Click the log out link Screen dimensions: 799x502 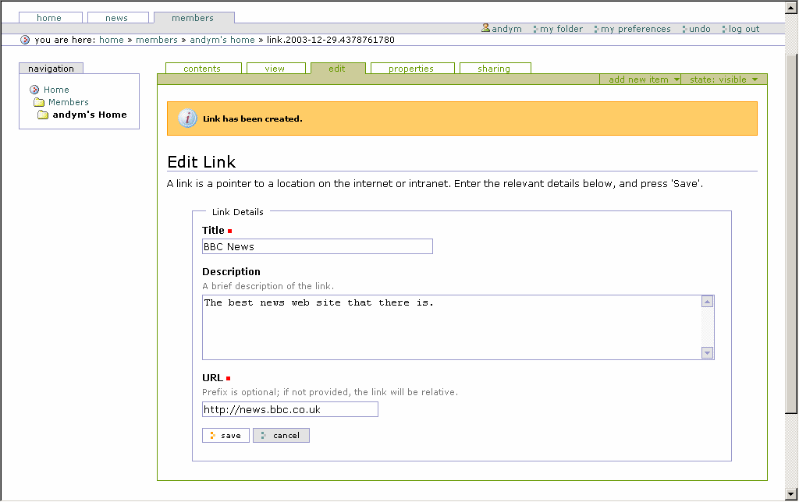(x=744, y=29)
